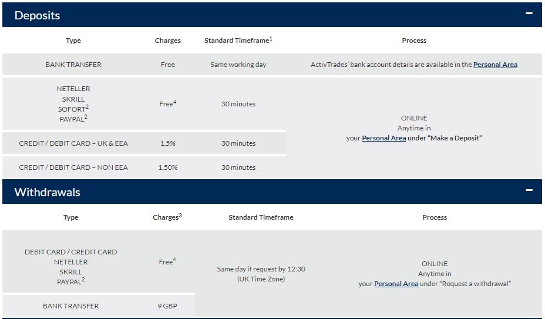Click the "SOFORT" deposit method text
Image resolution: width=545 pixels, height=319 pixels.
point(72,109)
